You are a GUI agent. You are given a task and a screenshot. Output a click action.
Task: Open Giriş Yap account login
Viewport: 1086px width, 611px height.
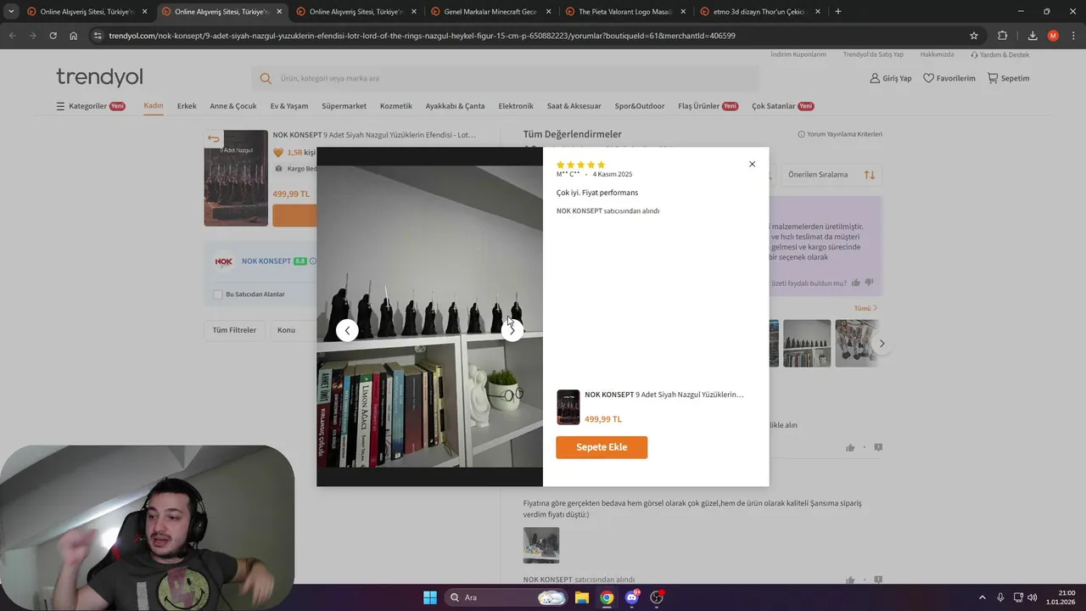click(890, 78)
